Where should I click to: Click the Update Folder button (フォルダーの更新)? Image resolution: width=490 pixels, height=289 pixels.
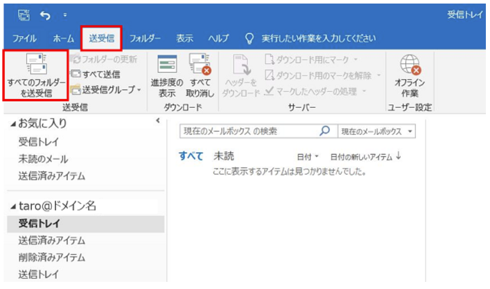tap(104, 59)
